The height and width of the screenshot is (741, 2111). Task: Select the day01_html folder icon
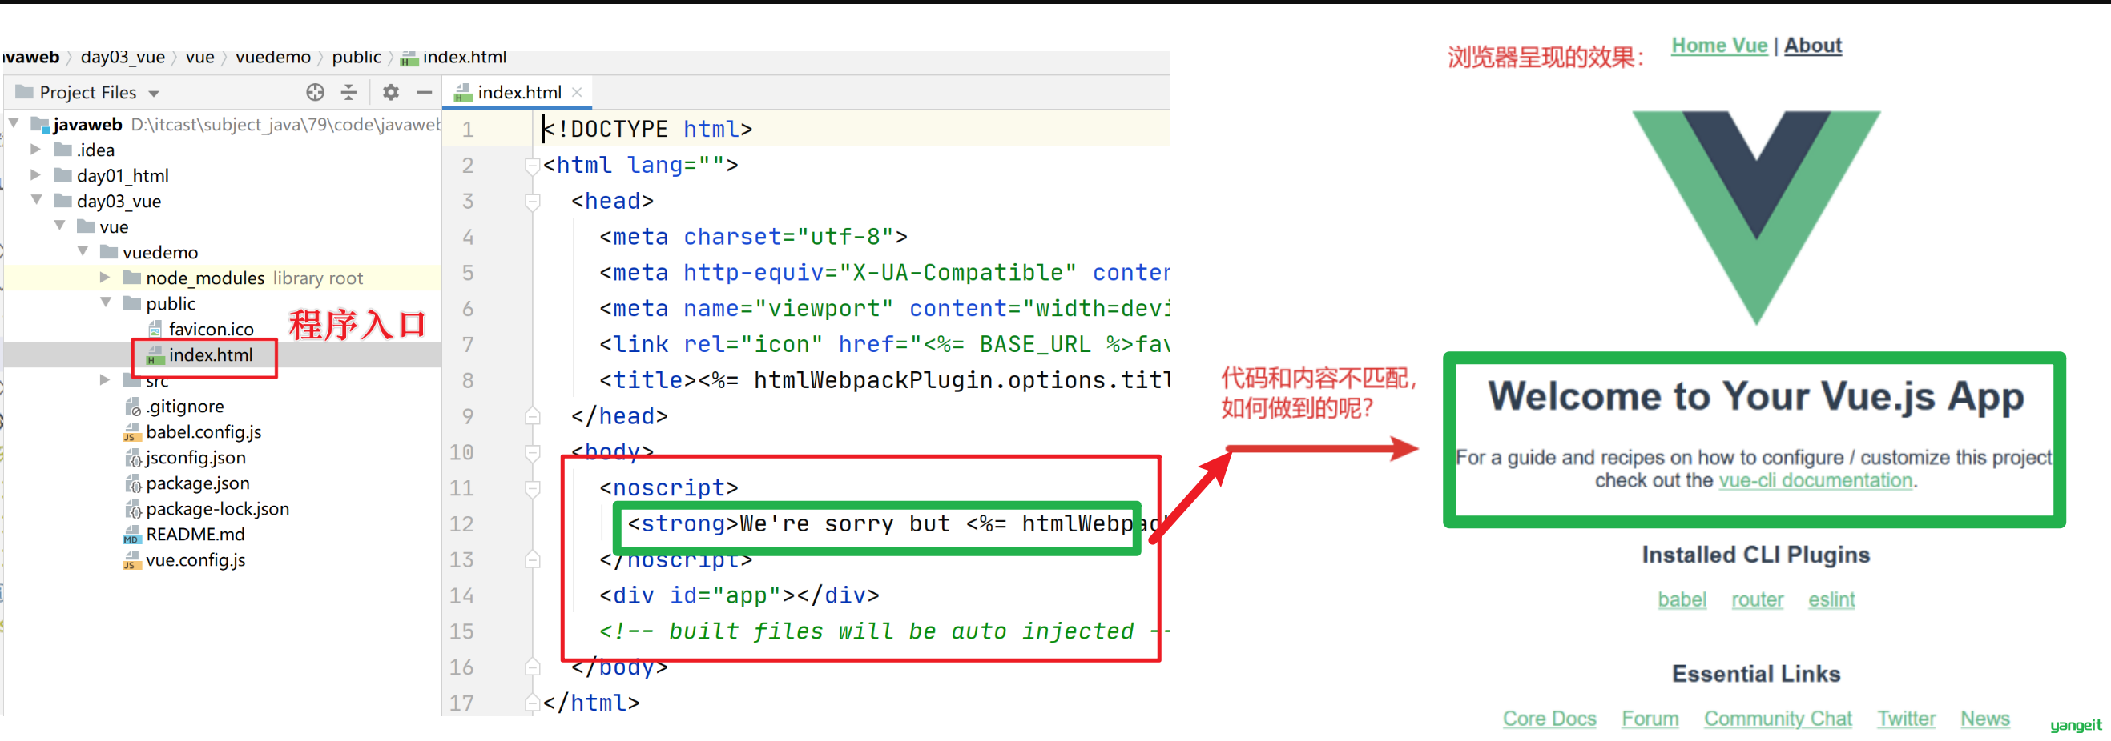point(62,175)
